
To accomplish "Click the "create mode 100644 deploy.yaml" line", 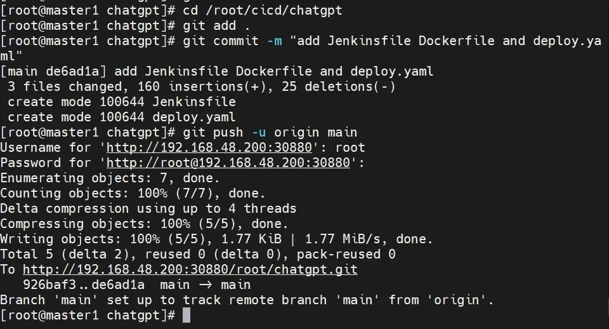I will pyautogui.click(x=122, y=117).
